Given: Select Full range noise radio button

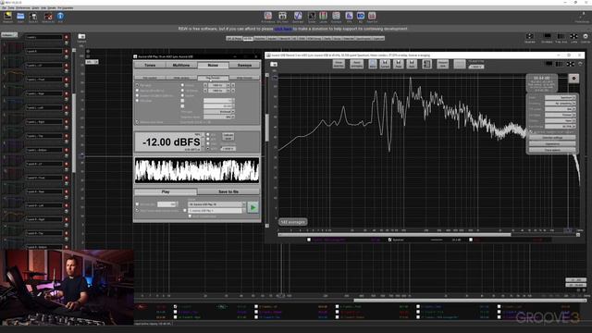Looking at the screenshot, I should [x=138, y=86].
